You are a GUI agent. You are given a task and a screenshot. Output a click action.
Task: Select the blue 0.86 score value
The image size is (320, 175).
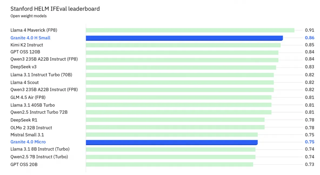309,38
